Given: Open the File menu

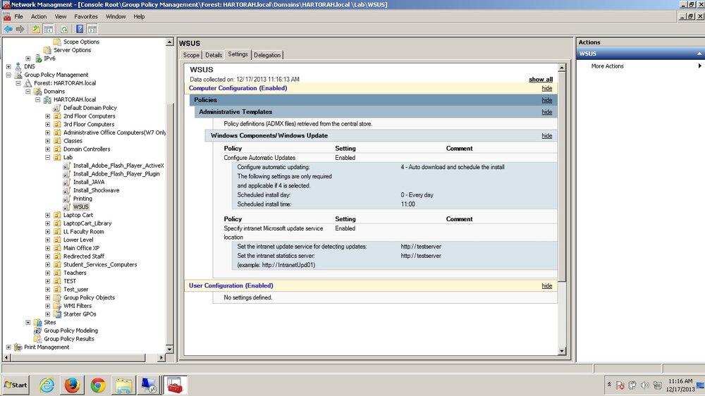Looking at the screenshot, I should point(18,17).
